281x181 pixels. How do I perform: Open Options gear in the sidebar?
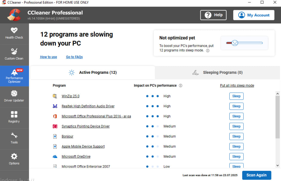[14, 160]
